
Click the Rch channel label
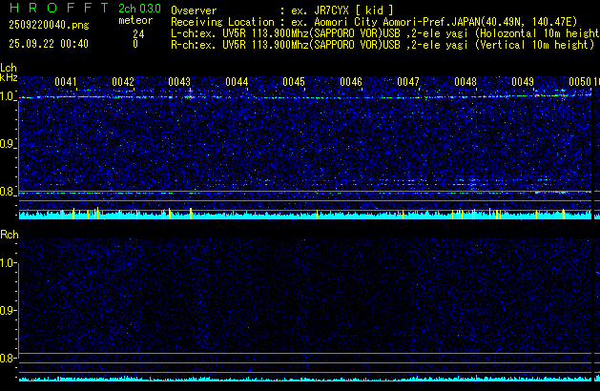pos(9,235)
